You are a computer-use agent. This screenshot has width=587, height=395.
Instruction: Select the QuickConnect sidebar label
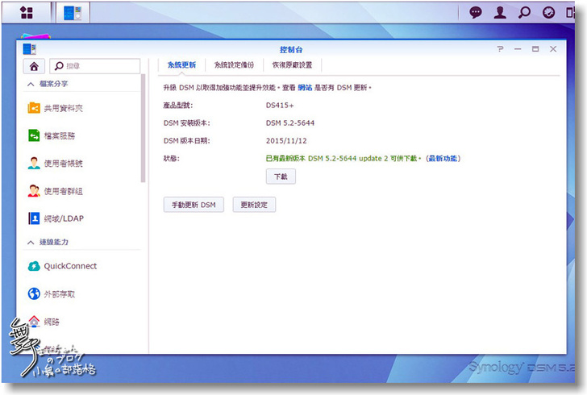70,266
